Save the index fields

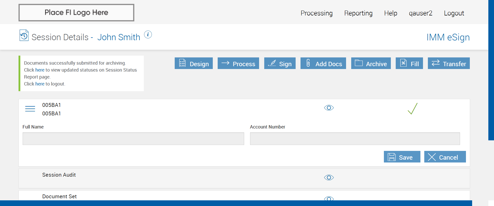(x=402, y=157)
